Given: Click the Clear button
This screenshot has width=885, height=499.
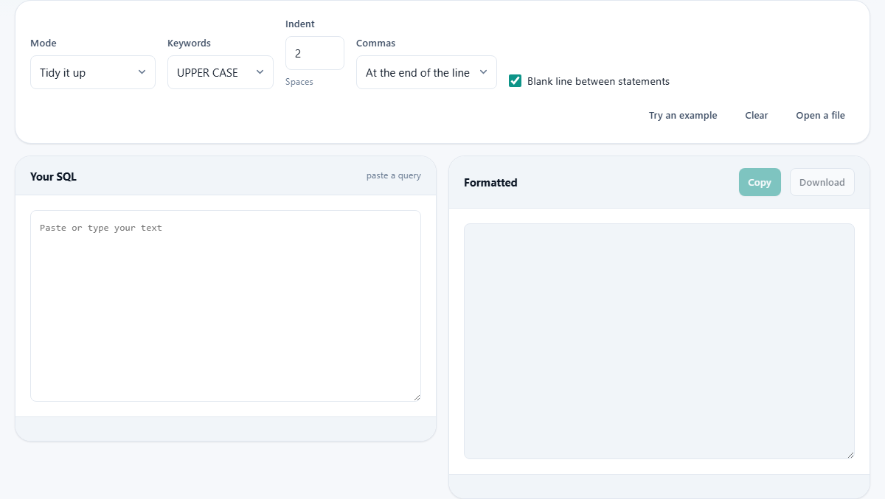Looking at the screenshot, I should click(757, 116).
